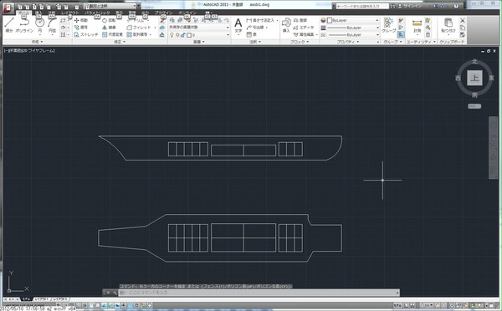
Task: Open the Layout (レイアウト) ribbon tab
Action: [69, 13]
